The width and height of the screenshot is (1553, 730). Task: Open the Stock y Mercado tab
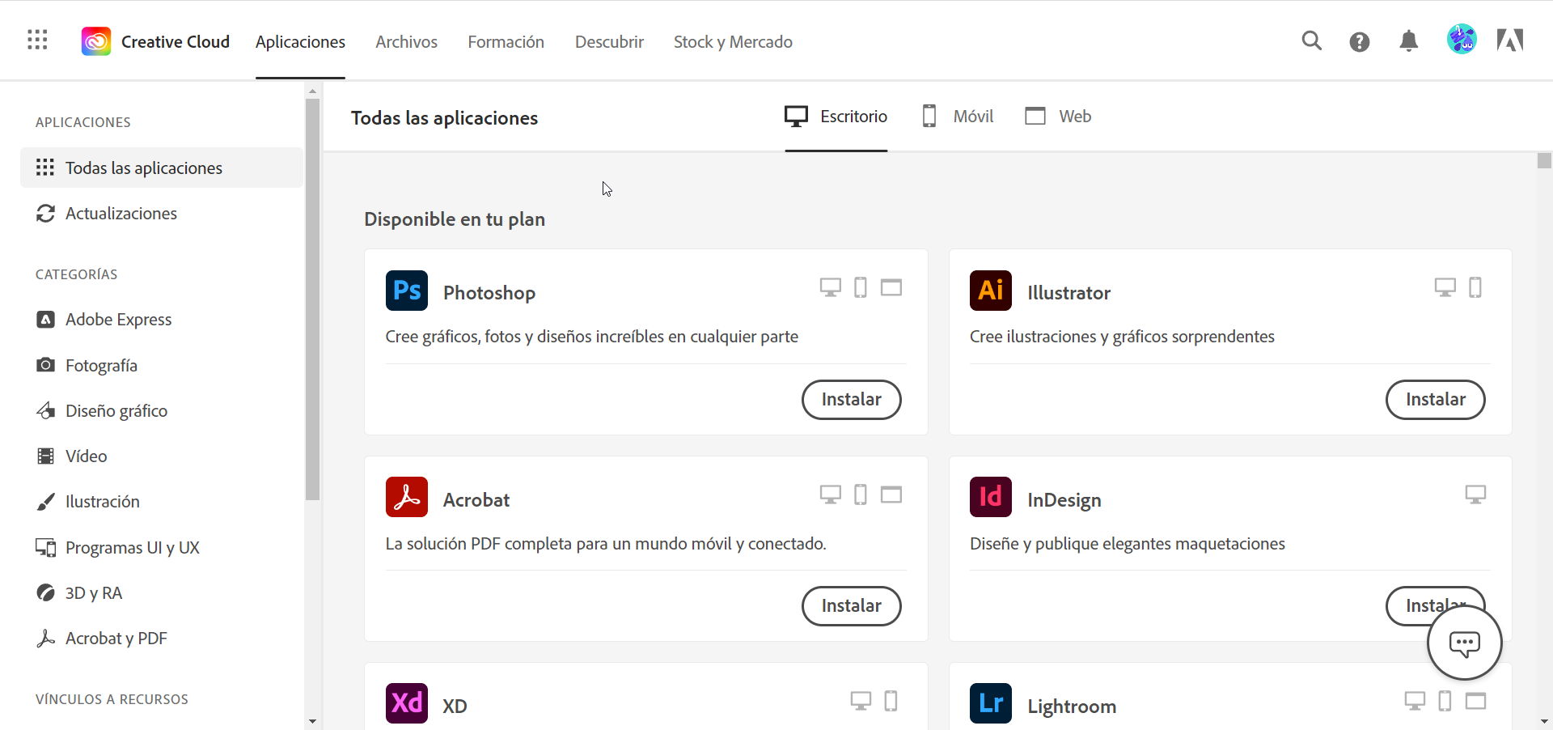(x=733, y=42)
